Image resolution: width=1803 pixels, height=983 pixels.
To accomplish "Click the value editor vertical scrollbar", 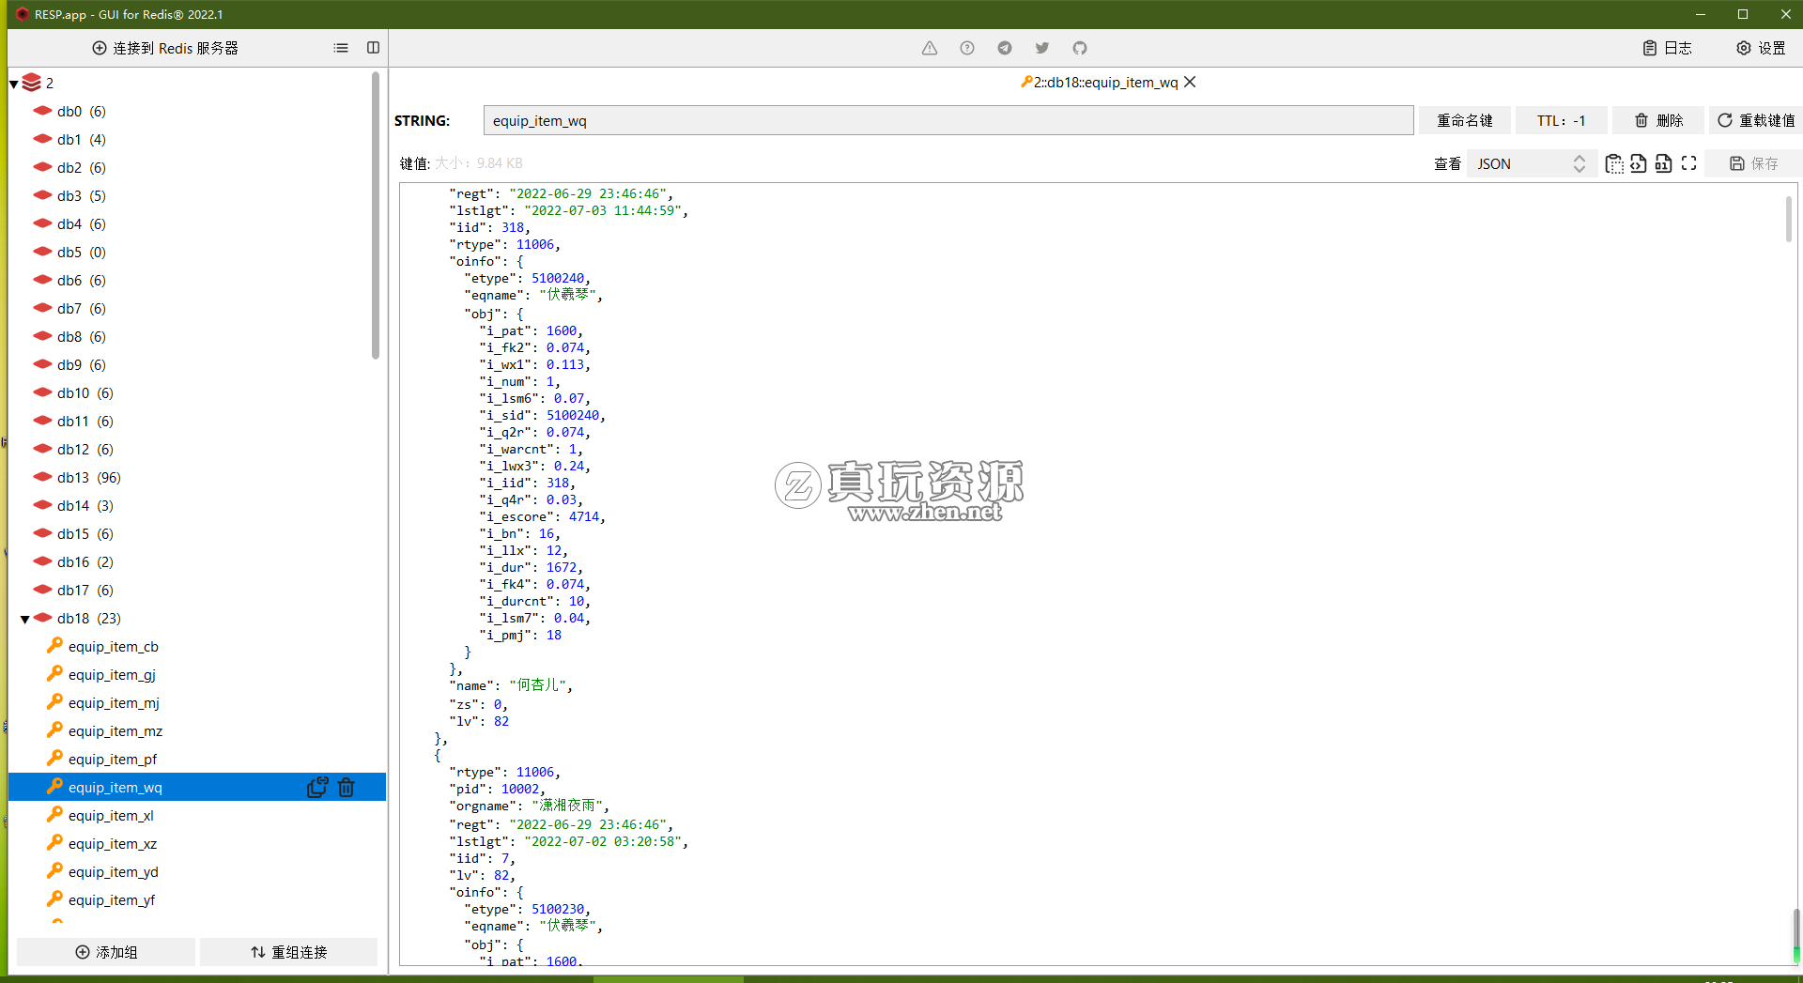I will [x=1789, y=217].
